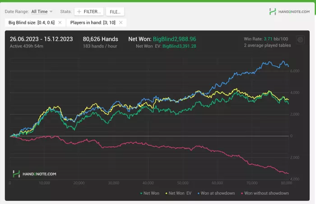This screenshot has height=204, width=316.
Task: Click the Net Won BigBlind2,988.96 value
Action: pyautogui.click(x=175, y=39)
